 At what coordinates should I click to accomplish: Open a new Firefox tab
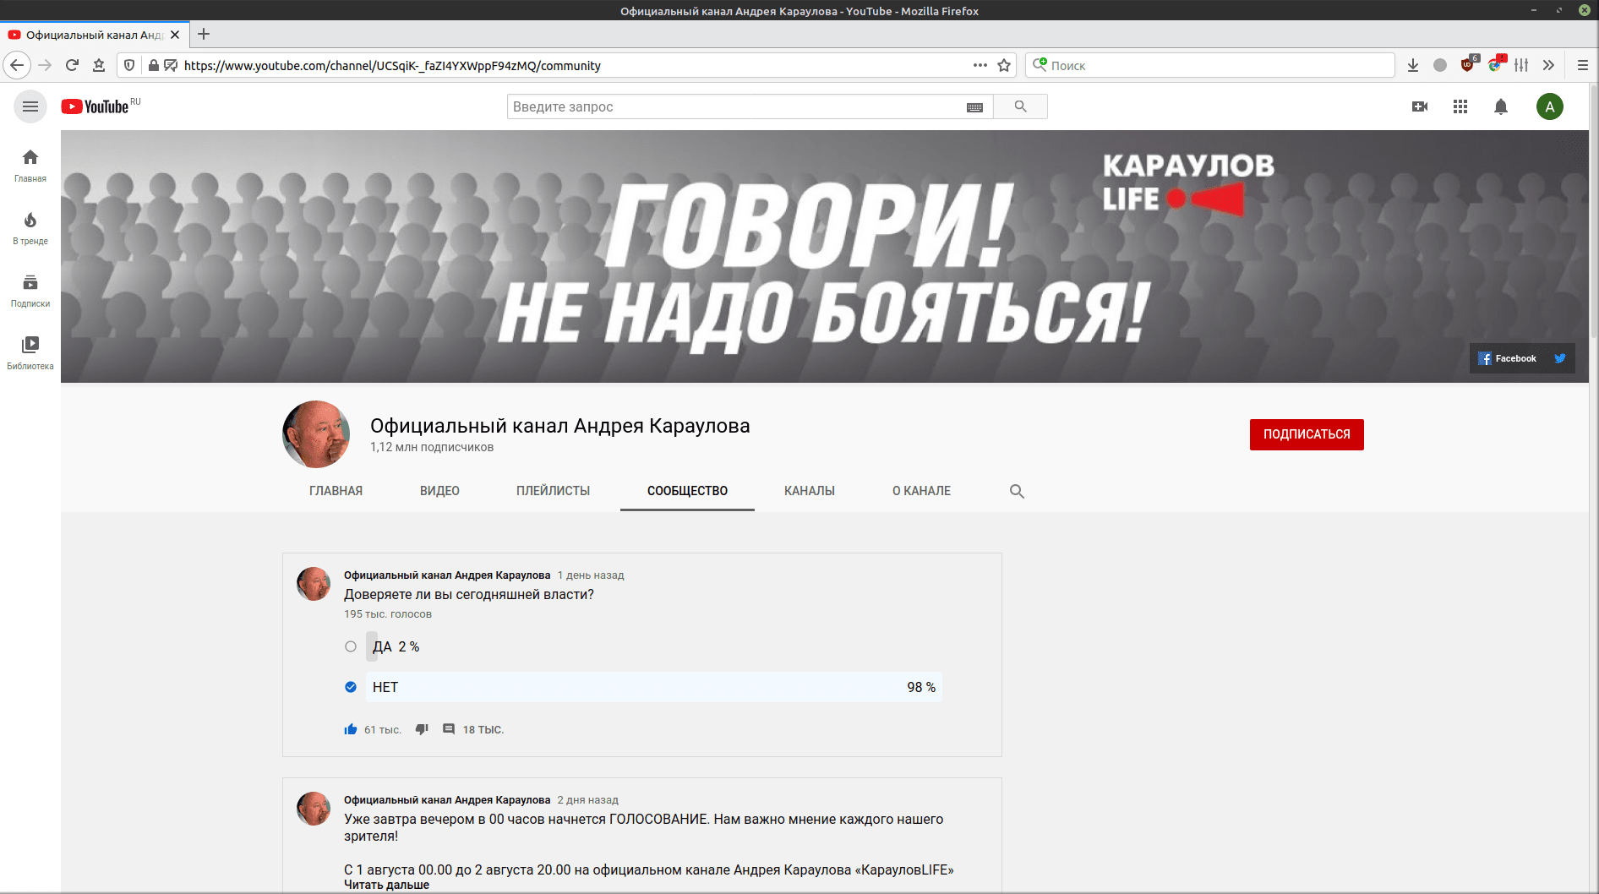pyautogui.click(x=204, y=35)
